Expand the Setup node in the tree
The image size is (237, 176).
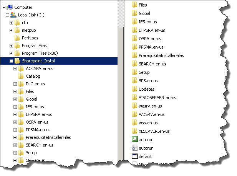tap(15, 153)
